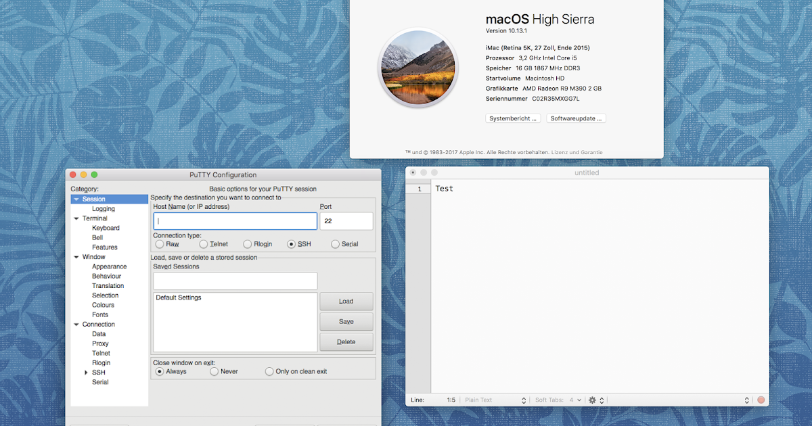The image size is (812, 426).
Task: Open Systembericht from About This Mac
Action: (x=514, y=118)
